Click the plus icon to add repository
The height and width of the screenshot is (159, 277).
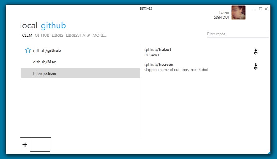point(25,145)
